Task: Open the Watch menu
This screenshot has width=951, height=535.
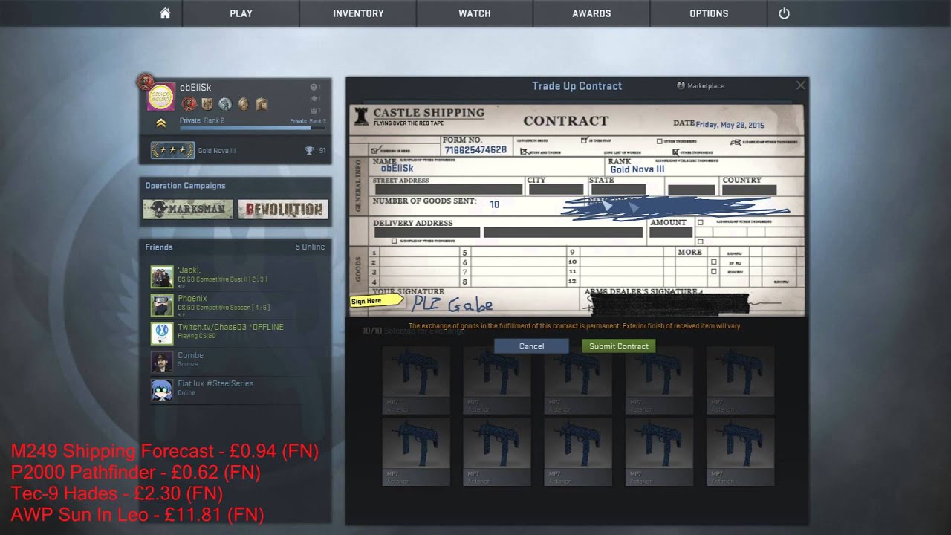Action: 475,13
